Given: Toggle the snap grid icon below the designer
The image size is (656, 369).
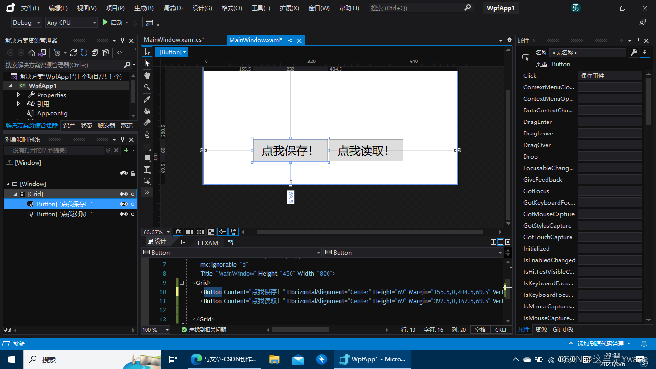Looking at the screenshot, I should click(x=189, y=232).
